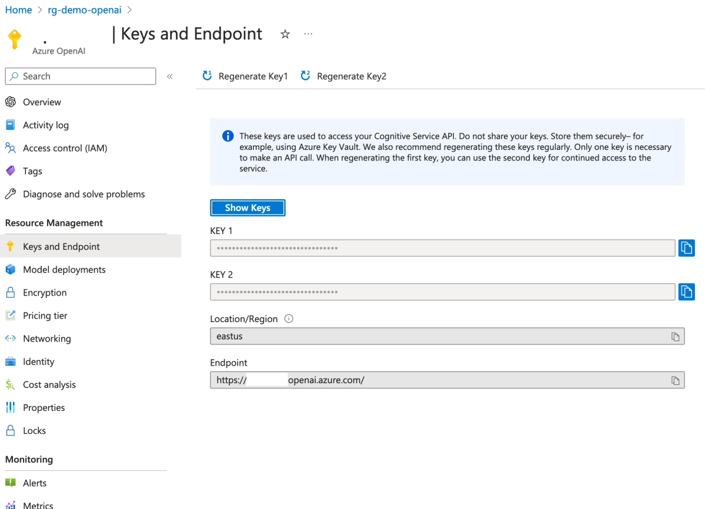
Task: Open Model deployments in sidebar
Action: click(64, 270)
